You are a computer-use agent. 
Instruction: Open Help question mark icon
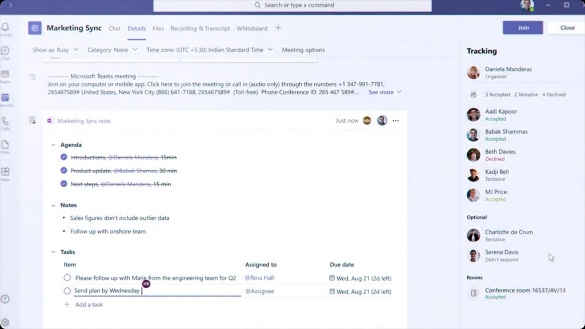[5, 299]
